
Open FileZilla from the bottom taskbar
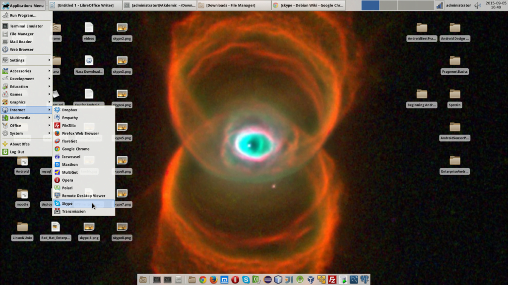click(x=332, y=280)
